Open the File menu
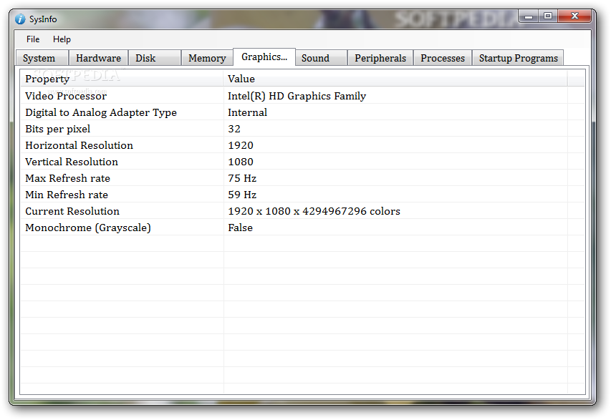 [33, 39]
